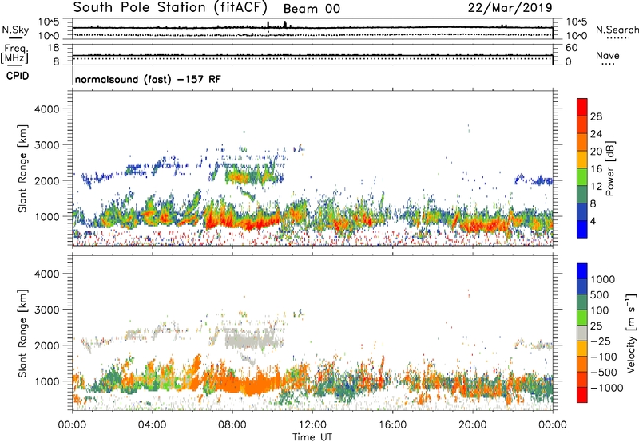This screenshot has width=639, height=442.
Task: Click the '12:00' time axis label
Action: coord(312,425)
